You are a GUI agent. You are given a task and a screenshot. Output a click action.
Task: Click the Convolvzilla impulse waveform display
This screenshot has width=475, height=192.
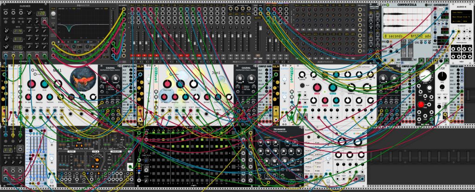point(406,19)
